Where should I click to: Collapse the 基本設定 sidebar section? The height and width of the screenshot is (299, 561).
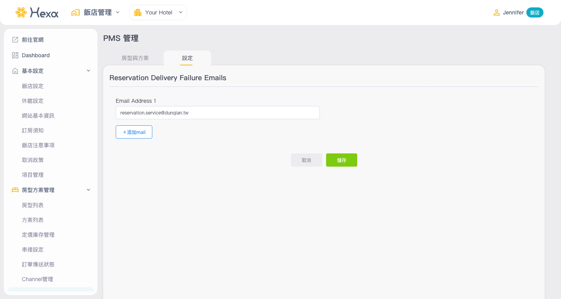[x=88, y=71]
